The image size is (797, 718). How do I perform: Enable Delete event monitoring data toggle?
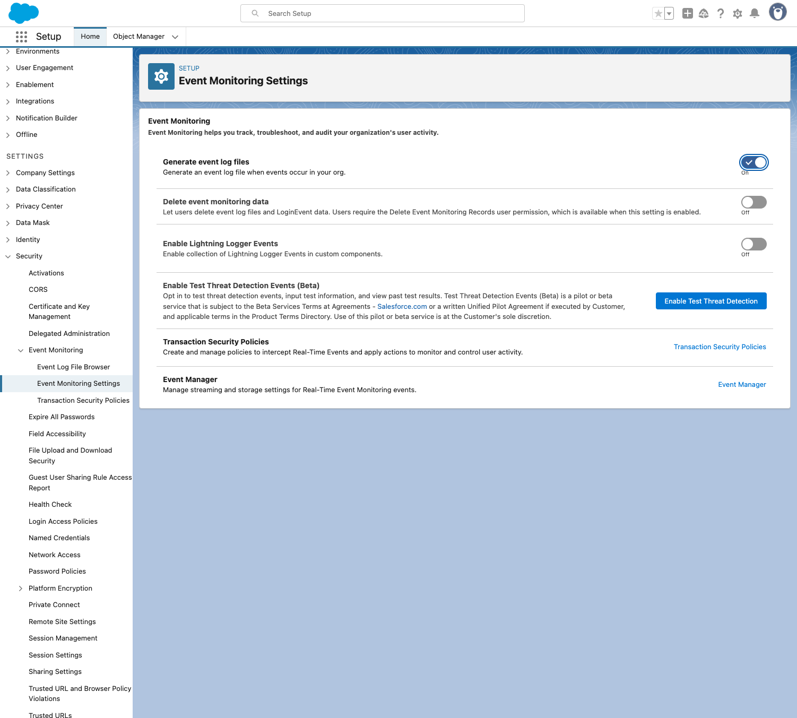coord(753,202)
